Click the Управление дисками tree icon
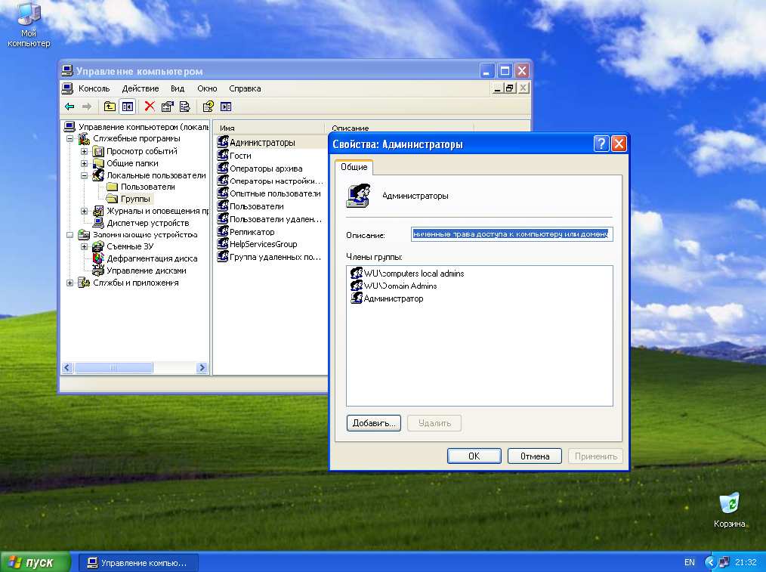This screenshot has width=766, height=572. [x=98, y=271]
